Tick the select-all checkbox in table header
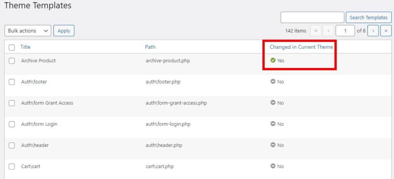The height and width of the screenshot is (179, 394). point(12,47)
